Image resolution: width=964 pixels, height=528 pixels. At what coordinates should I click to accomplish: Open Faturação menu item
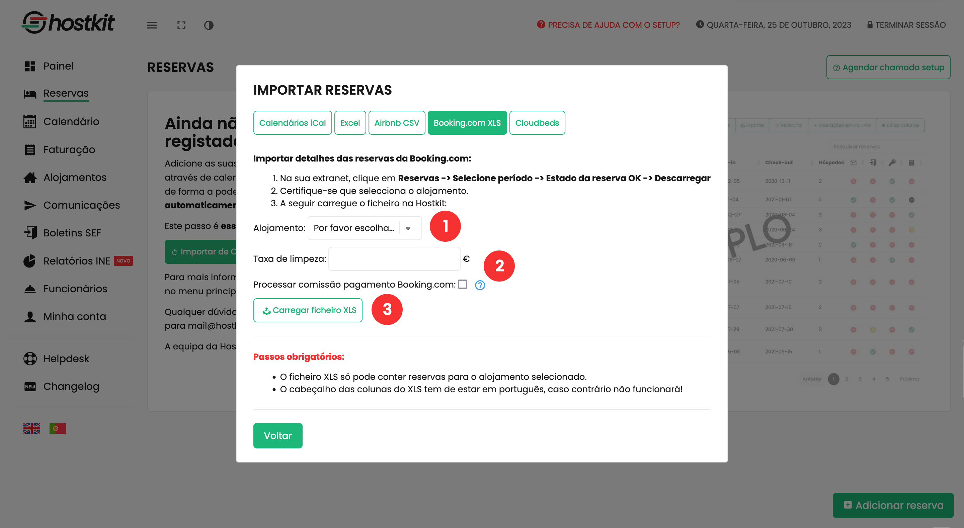click(69, 149)
